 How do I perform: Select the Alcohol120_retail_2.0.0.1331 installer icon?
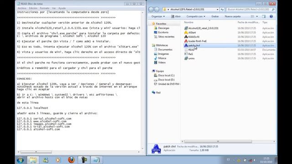tap(186, 28)
